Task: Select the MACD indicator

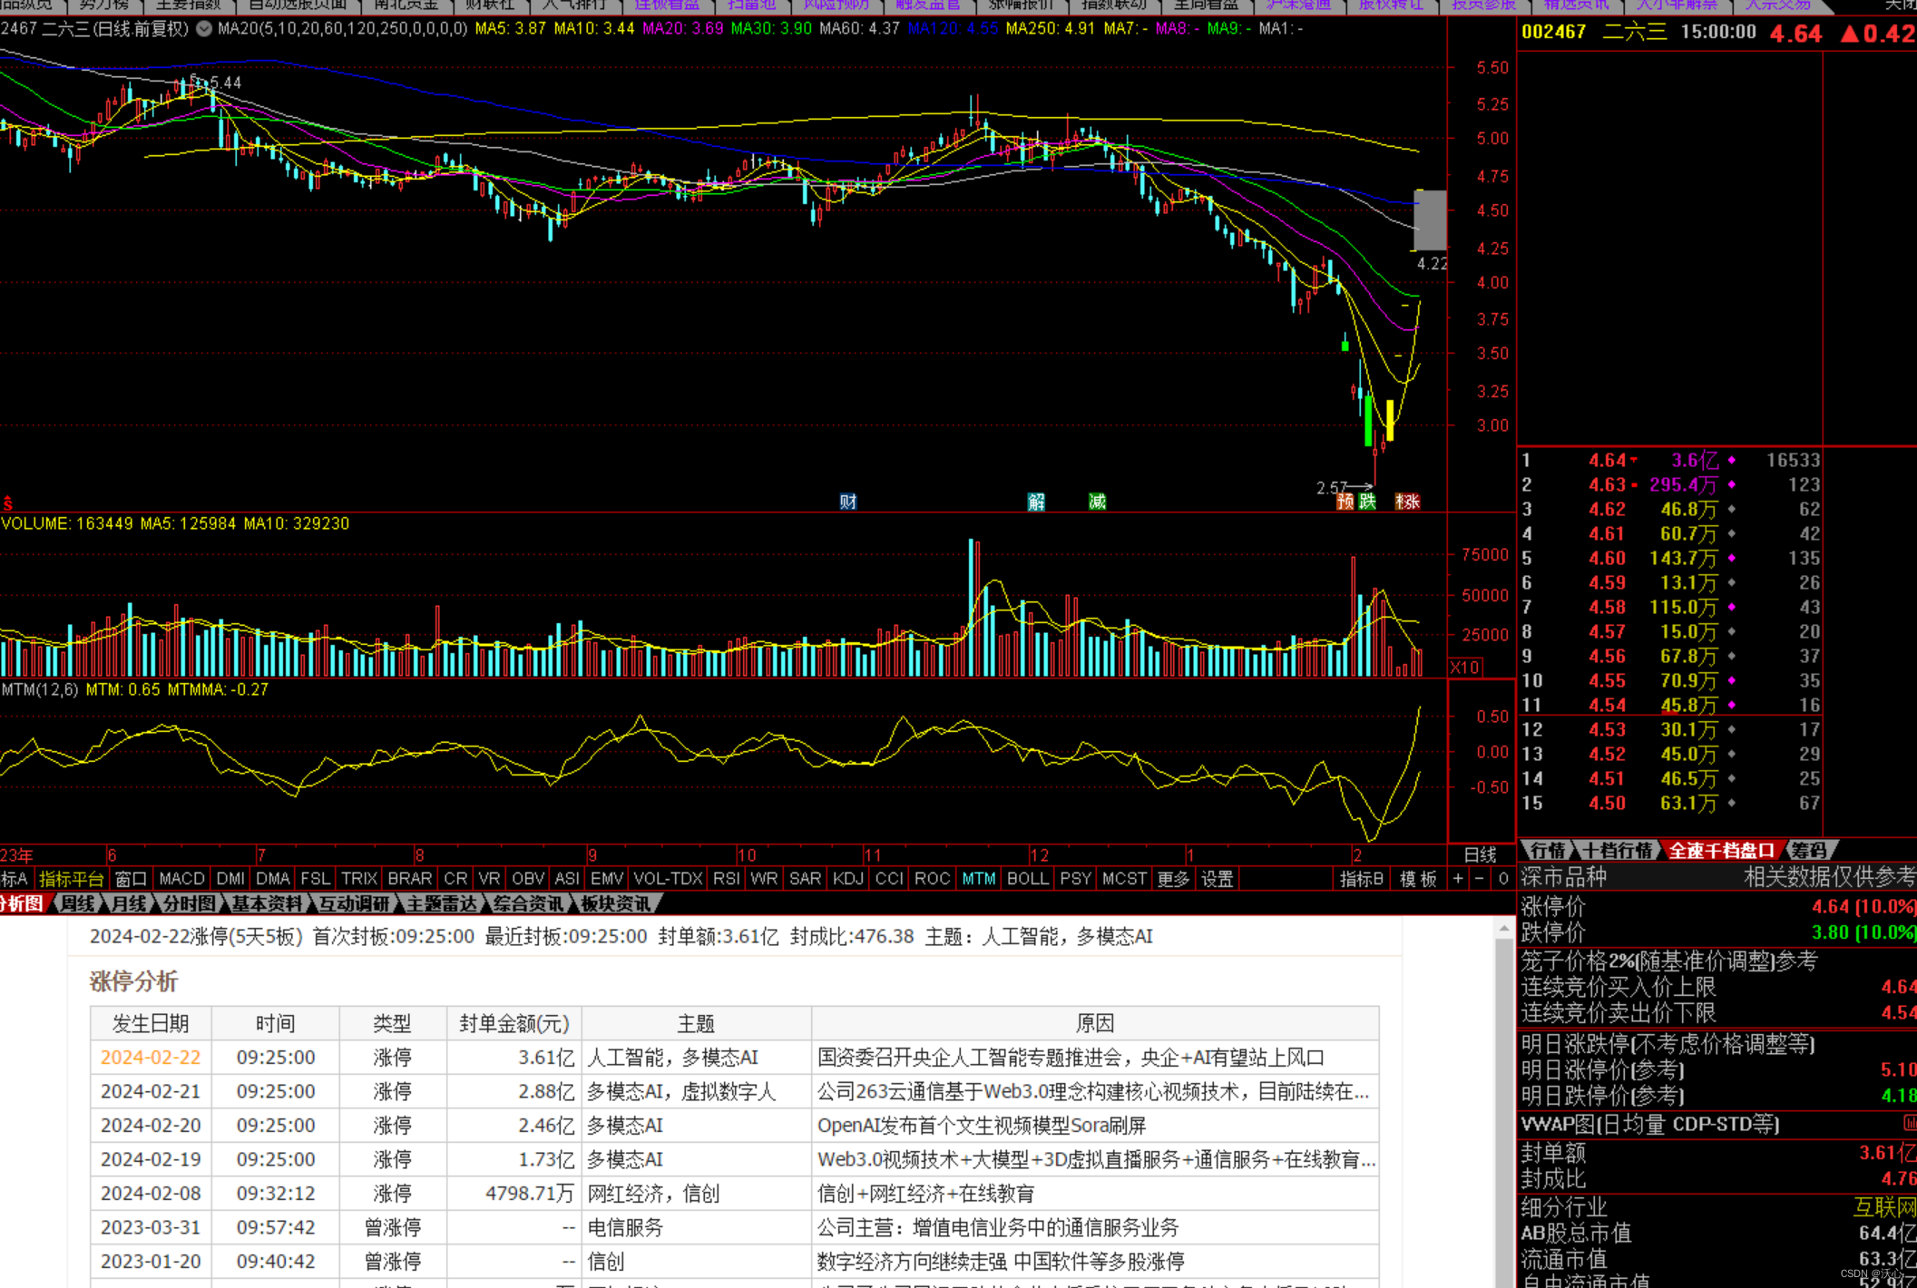Action: point(181,879)
